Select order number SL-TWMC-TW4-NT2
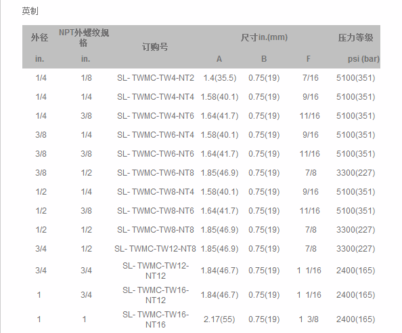The width and height of the screenshot is (402, 333). 156,78
